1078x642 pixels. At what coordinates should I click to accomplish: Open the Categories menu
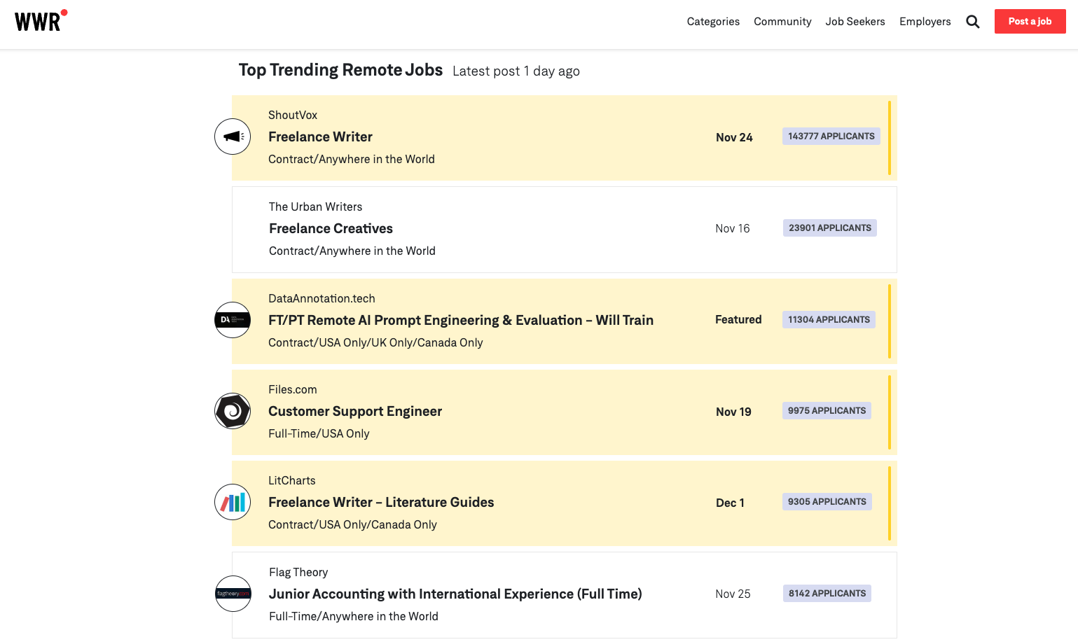coord(712,21)
